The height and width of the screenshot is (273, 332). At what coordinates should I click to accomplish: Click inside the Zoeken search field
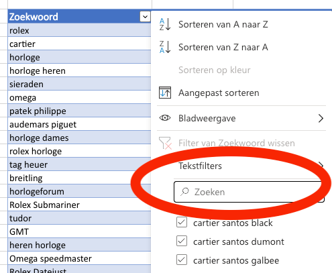click(249, 192)
